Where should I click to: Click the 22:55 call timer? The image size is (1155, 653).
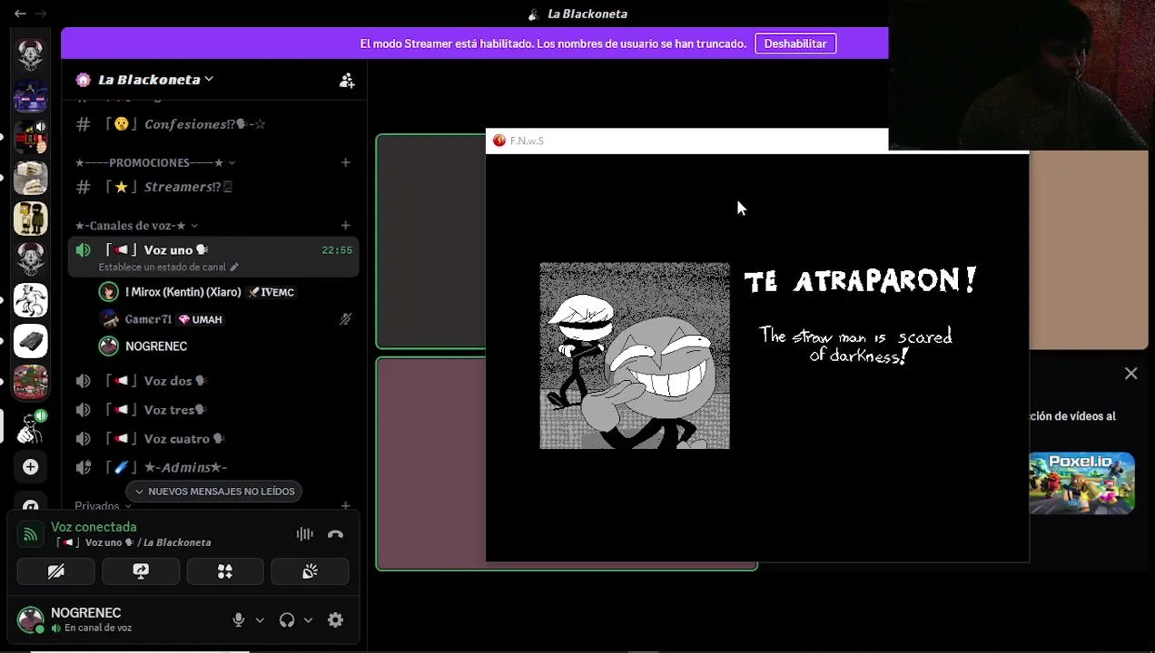click(x=337, y=250)
